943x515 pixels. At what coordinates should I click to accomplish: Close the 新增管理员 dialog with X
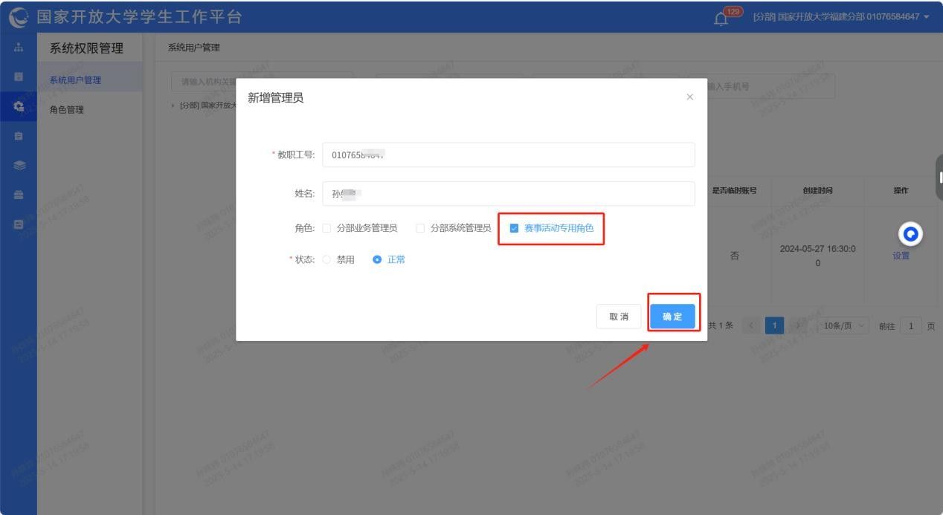689,97
